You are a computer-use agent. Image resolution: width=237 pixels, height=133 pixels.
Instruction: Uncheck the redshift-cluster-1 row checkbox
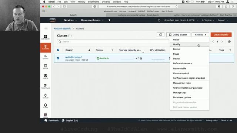point(58,58)
